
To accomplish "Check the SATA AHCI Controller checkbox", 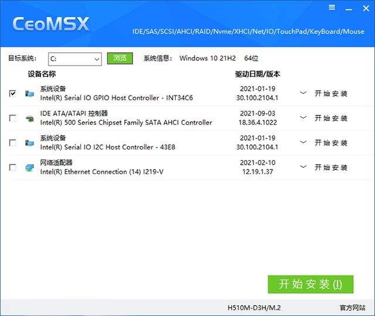I will pyautogui.click(x=13, y=118).
